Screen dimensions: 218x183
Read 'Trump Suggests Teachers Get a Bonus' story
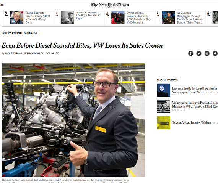[38, 18]
